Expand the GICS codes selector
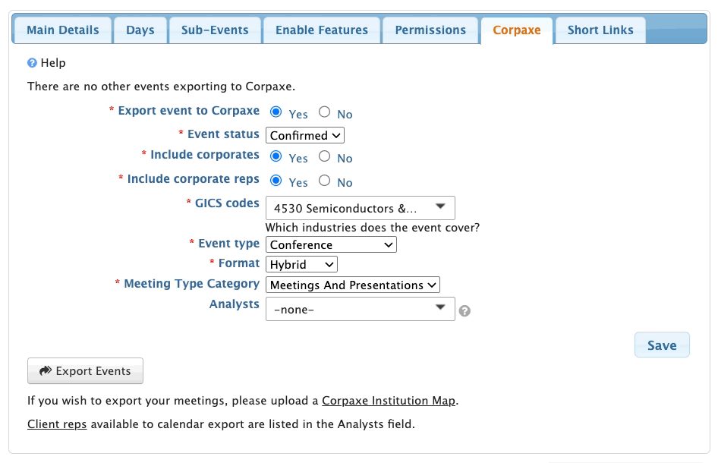 point(360,207)
